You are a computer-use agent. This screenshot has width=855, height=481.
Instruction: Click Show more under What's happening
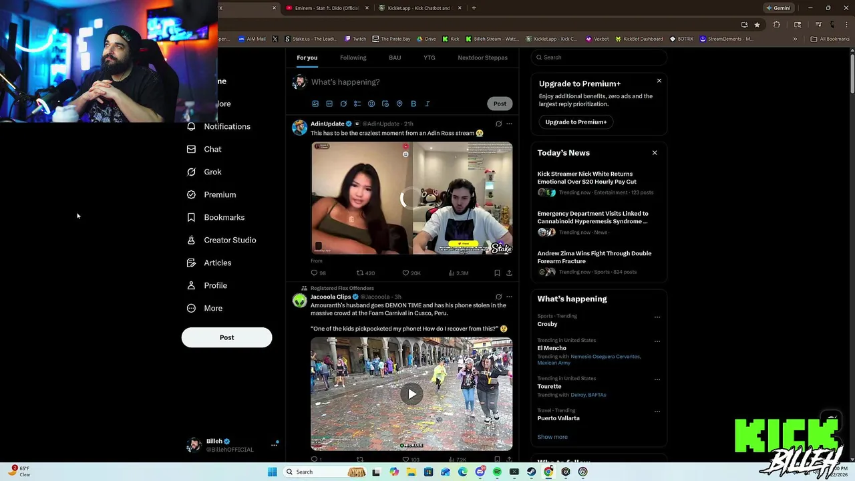click(552, 437)
